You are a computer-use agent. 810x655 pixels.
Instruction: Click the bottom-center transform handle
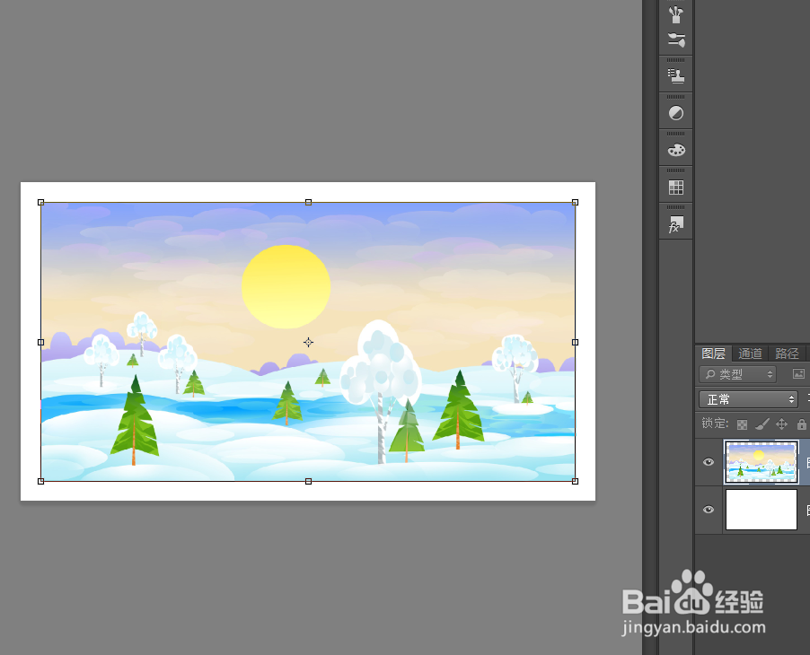coord(308,481)
